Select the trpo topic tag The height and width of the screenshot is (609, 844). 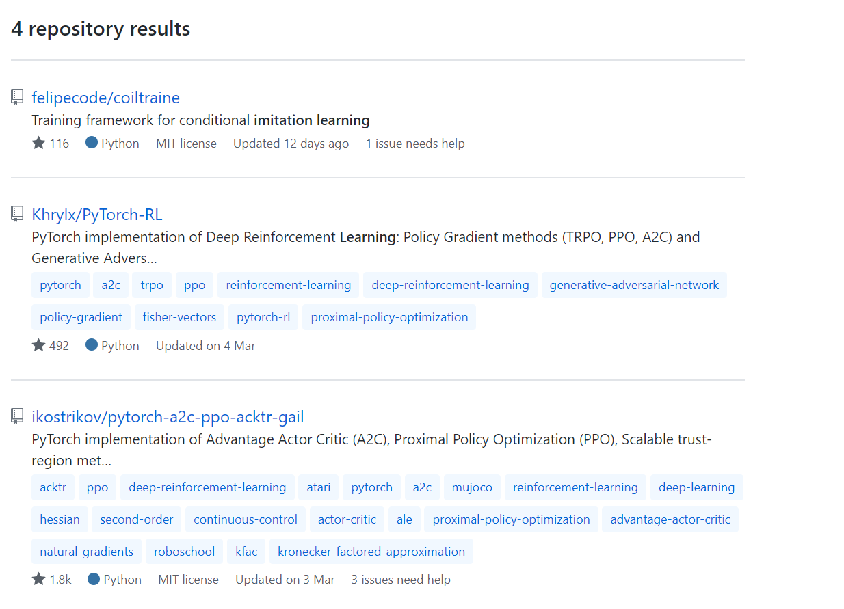pyautogui.click(x=152, y=285)
